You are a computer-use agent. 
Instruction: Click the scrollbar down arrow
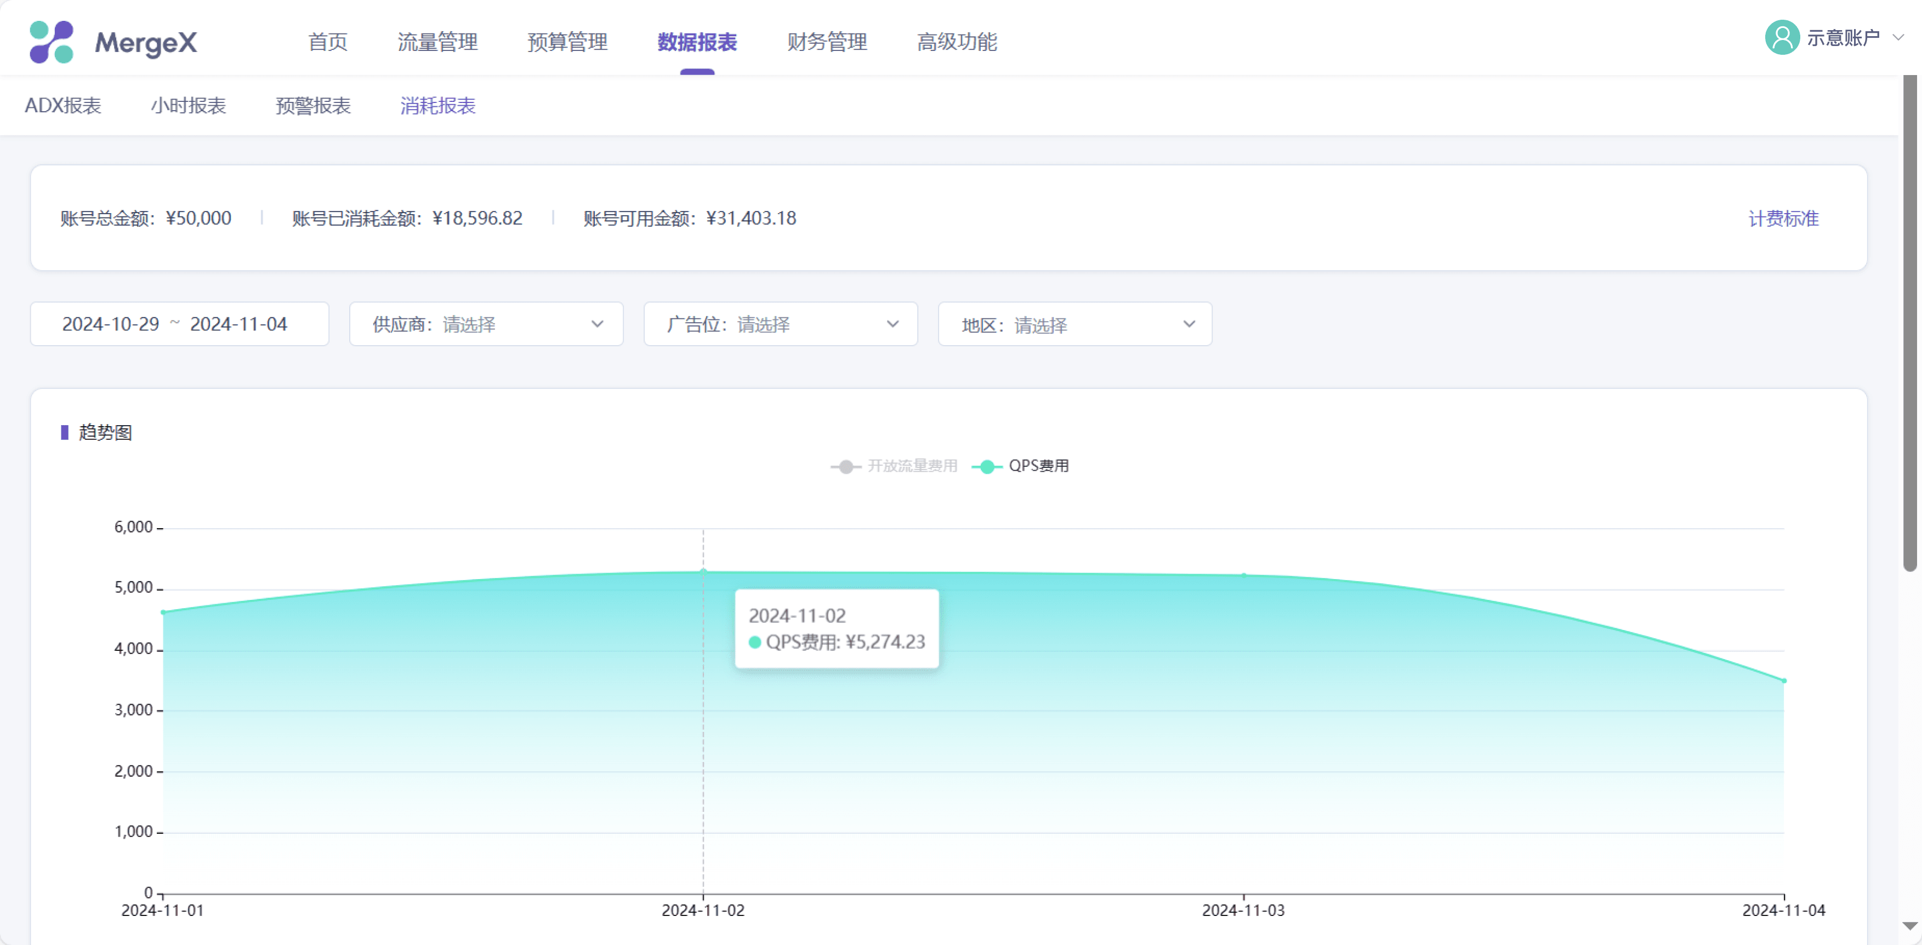click(1909, 926)
